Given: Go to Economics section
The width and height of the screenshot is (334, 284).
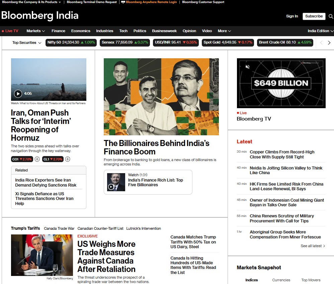Looking at the screenshot, I should coord(81,31).
